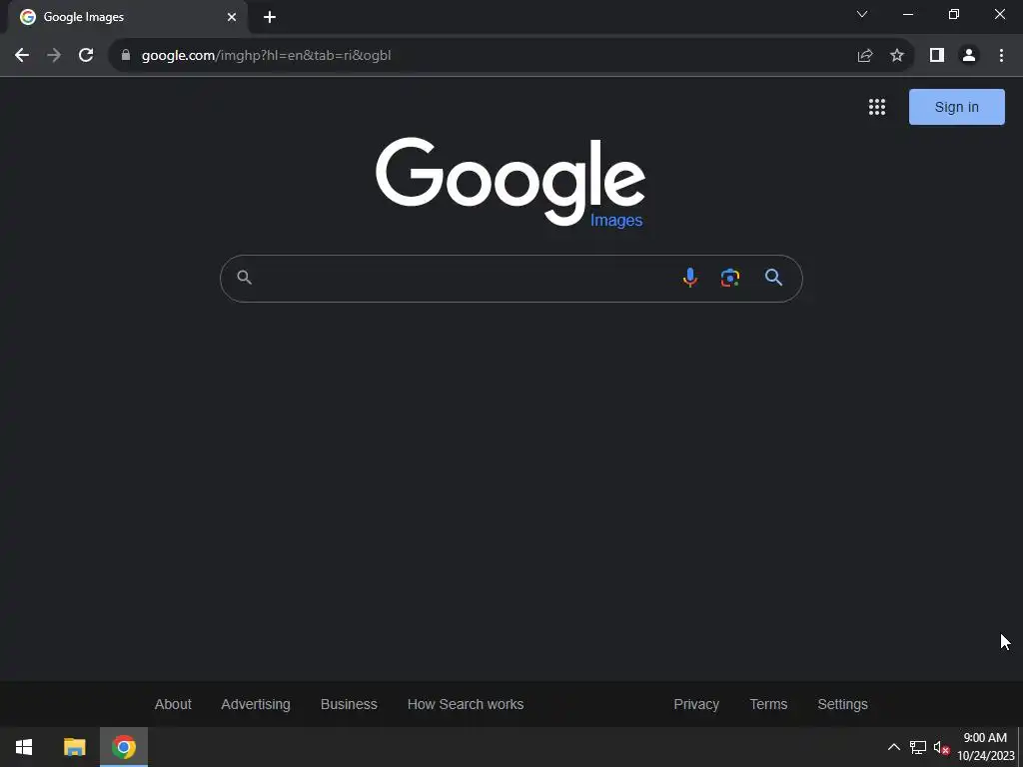
Task: Go back using the browser back arrow
Action: coord(22,56)
